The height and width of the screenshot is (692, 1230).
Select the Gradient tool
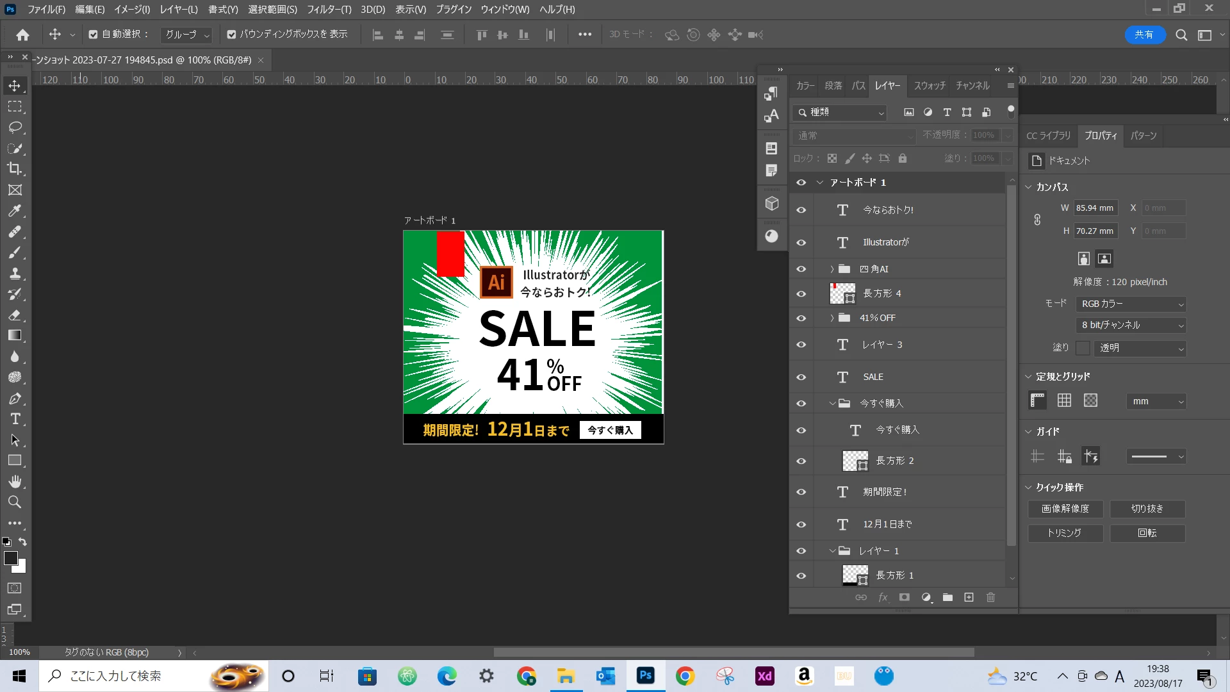coord(15,335)
